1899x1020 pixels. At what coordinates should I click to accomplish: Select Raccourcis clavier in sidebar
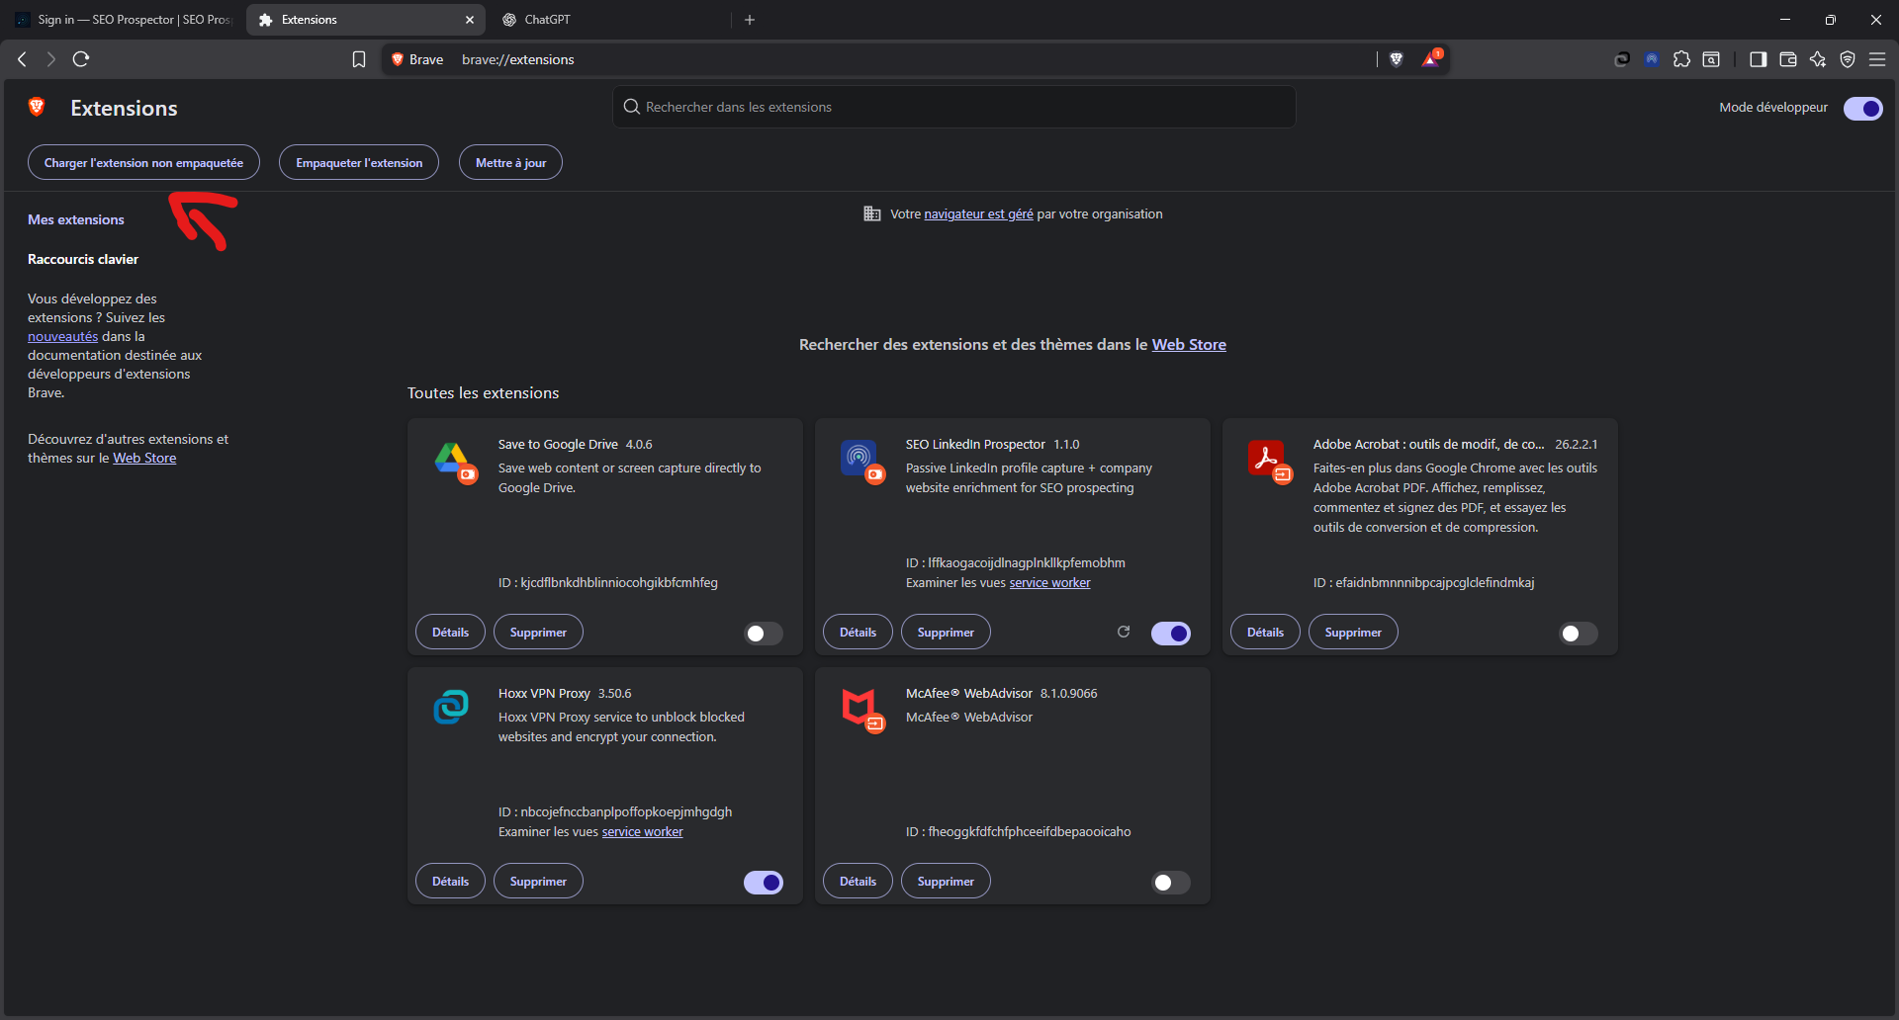coord(83,259)
